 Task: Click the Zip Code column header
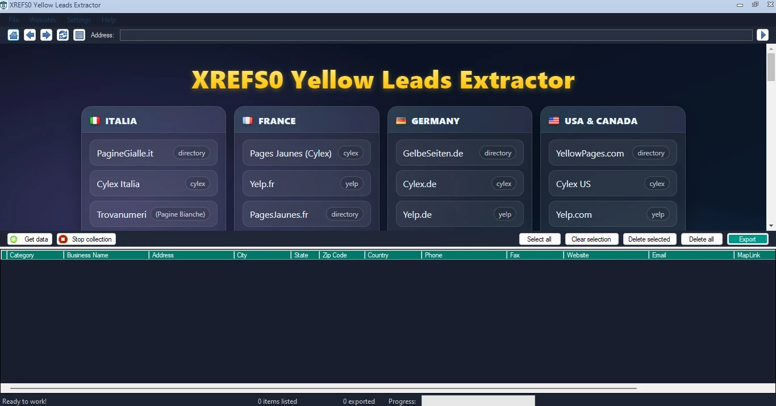tap(342, 255)
